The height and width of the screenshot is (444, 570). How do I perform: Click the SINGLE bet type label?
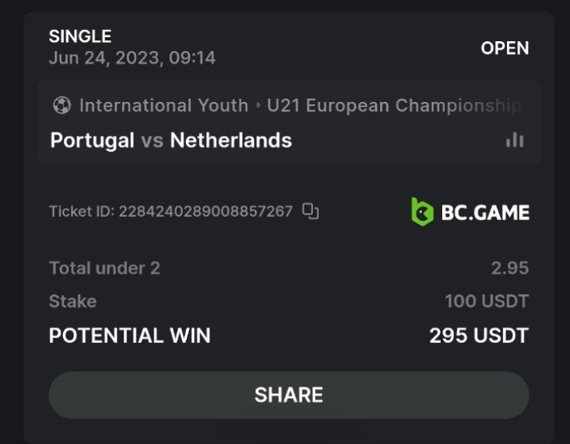click(x=80, y=36)
